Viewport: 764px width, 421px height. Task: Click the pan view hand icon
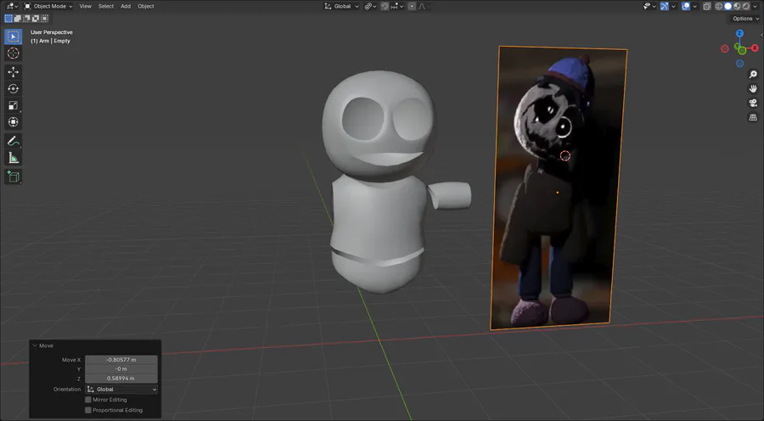click(x=753, y=88)
